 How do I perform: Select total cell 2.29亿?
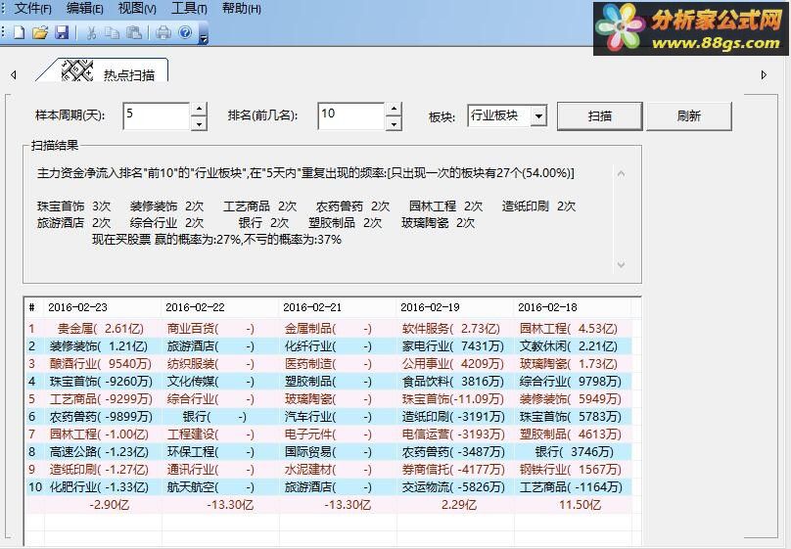pyautogui.click(x=455, y=505)
